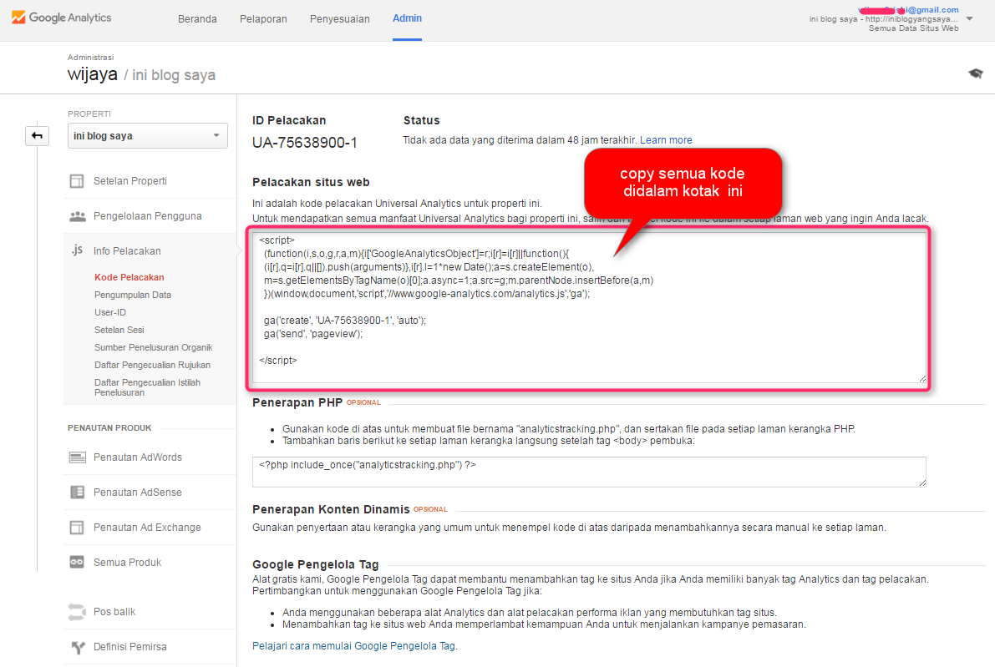Click the gmail account email at top right
The height and width of the screenshot is (667, 995).
(909, 9)
